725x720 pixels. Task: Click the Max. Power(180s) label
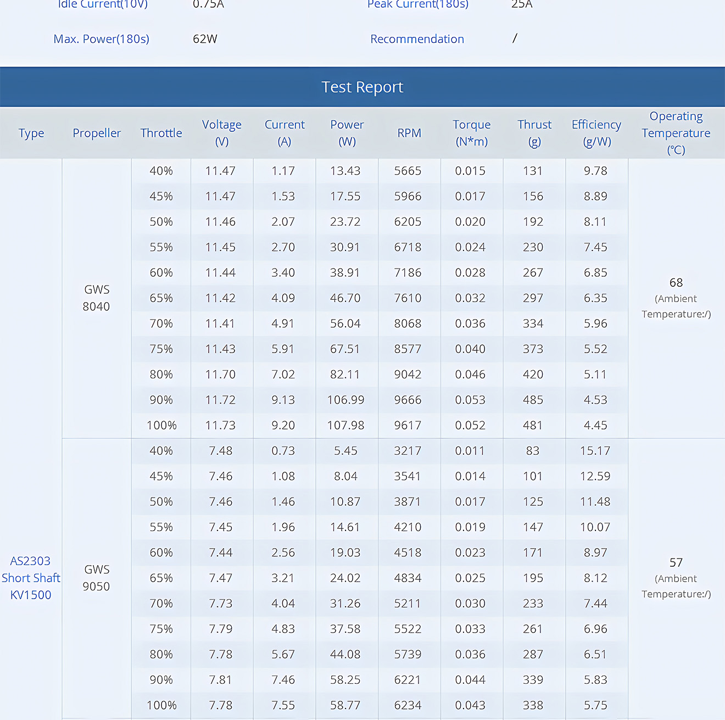coord(102,39)
